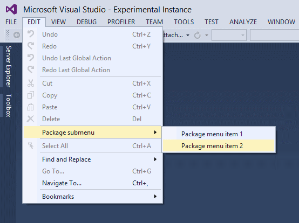The height and width of the screenshot is (223, 299).
Task: Expand the Bookmarks submenu
Action: coord(92,197)
